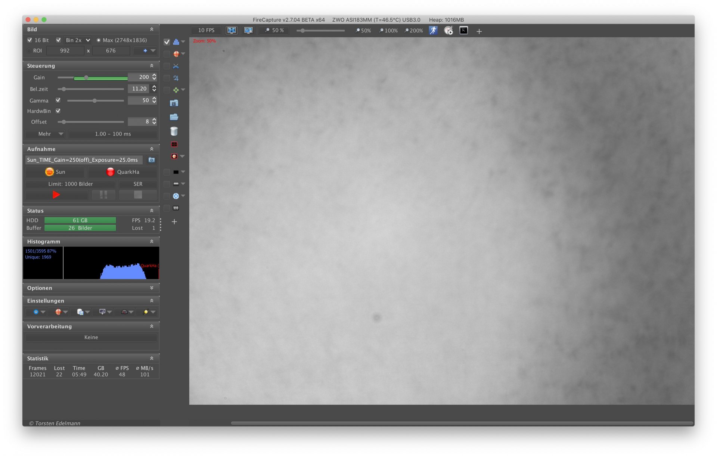The image size is (717, 456).
Task: Click the red flat-frame icon
Action: point(174,156)
